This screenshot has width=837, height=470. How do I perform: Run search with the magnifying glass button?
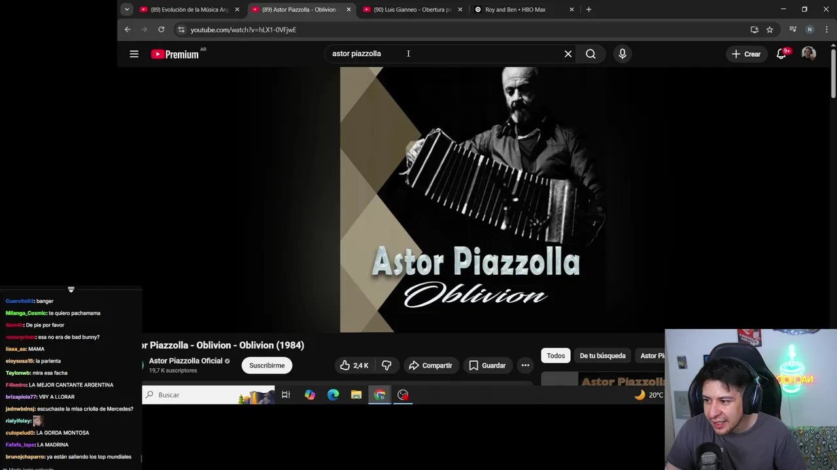[590, 54]
